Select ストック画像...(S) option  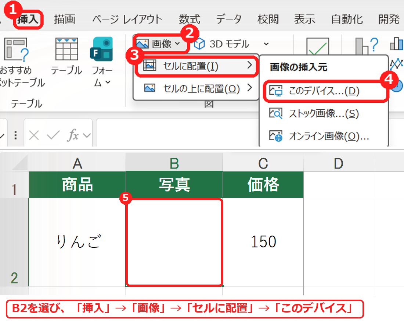point(324,113)
